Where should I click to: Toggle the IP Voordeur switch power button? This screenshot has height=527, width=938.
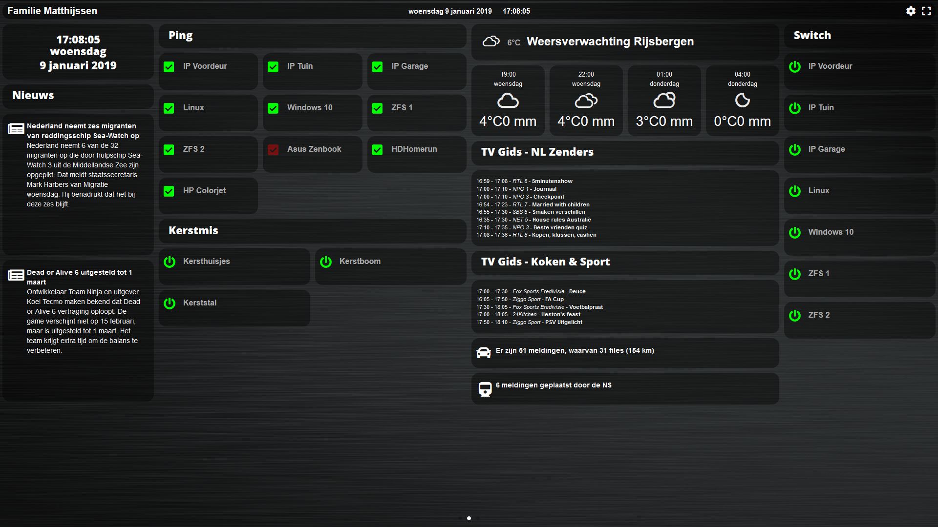click(x=795, y=67)
